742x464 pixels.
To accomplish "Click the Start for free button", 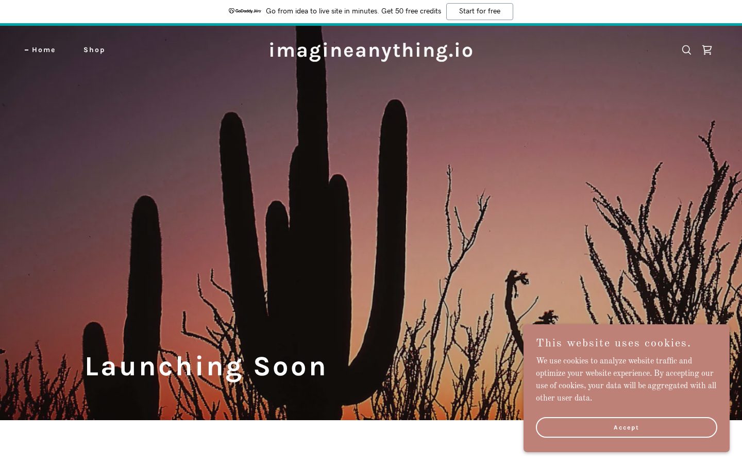I will [x=480, y=11].
